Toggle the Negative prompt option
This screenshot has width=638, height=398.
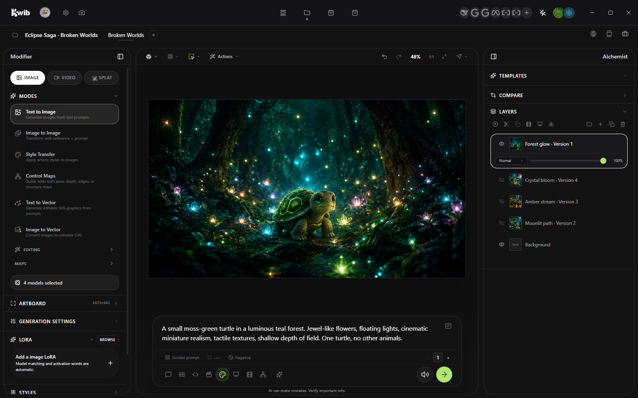[x=240, y=357]
